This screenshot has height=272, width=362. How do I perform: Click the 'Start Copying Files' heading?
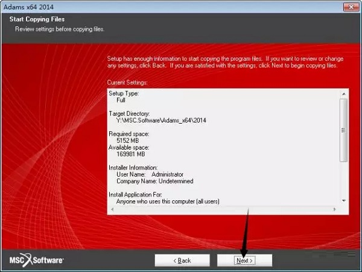(37, 19)
